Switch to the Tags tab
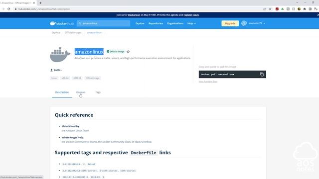319x179 pixels. (98, 92)
